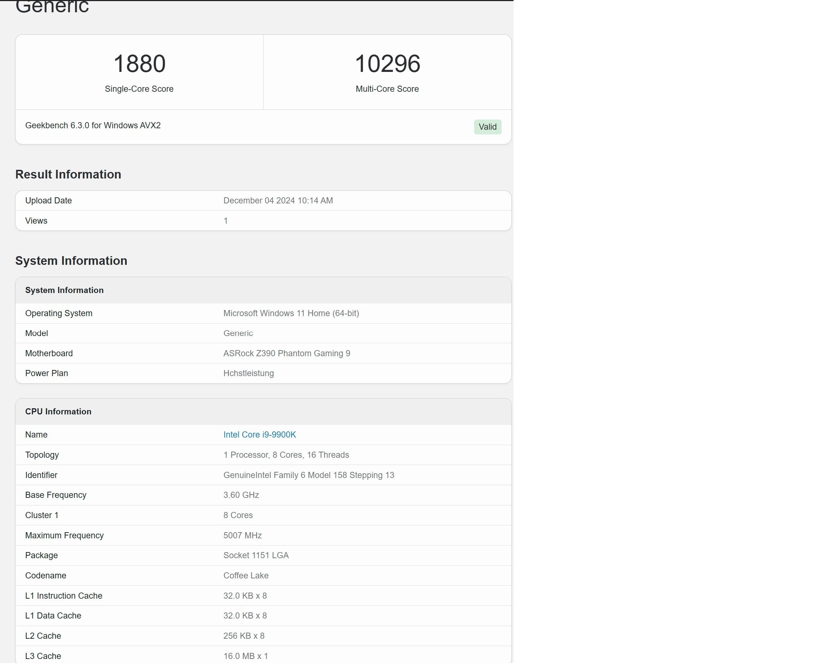Click the CPU Information table header
The width and height of the screenshot is (832, 672).
coord(58,412)
